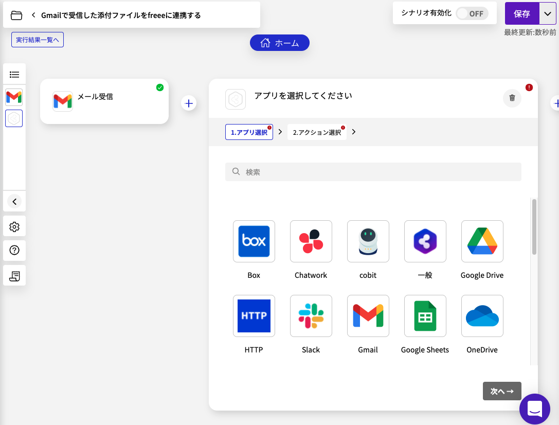Open the 1.アプリ選択 tab
The width and height of the screenshot is (559, 425).
pyautogui.click(x=249, y=132)
